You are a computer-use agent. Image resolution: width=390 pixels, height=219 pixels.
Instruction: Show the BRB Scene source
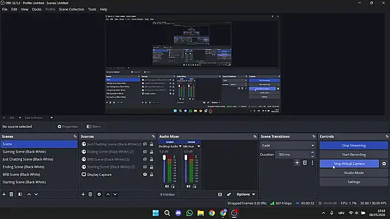pyautogui.click(x=145, y=159)
